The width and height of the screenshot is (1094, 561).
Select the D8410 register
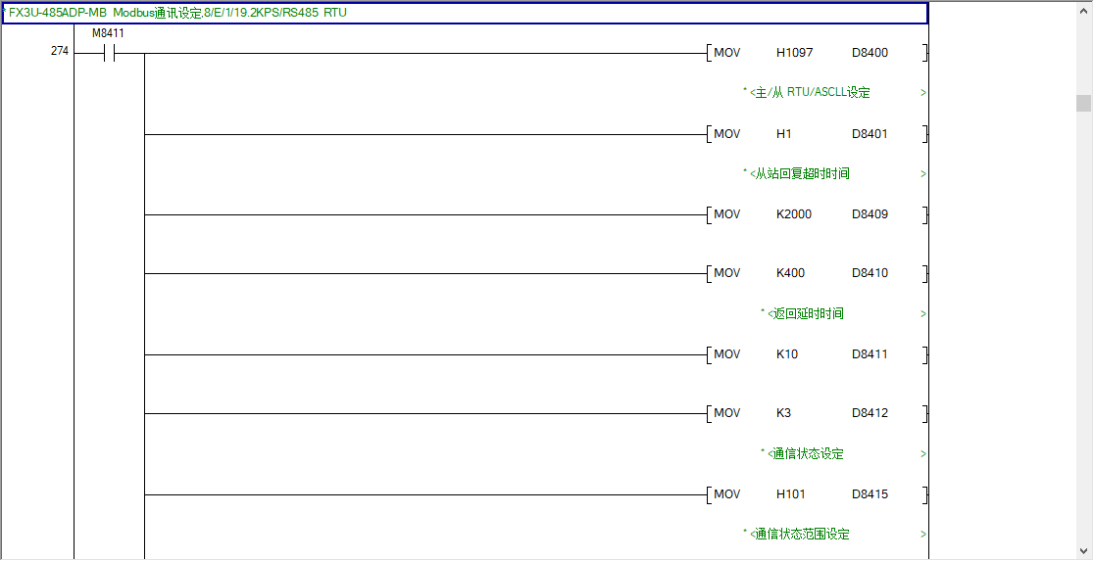[x=870, y=273]
